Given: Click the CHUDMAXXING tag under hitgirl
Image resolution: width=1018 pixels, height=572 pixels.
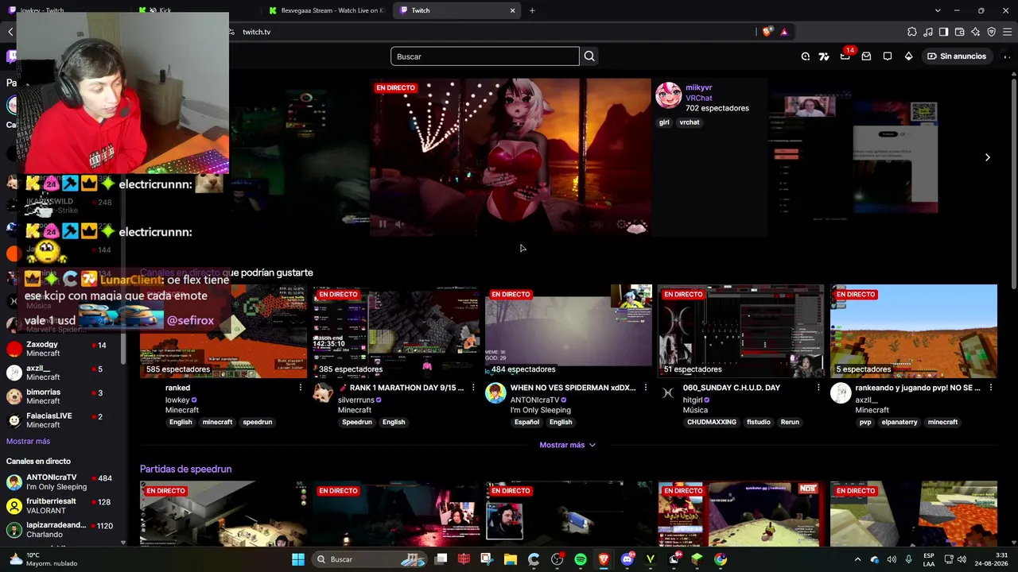Looking at the screenshot, I should coord(712,422).
